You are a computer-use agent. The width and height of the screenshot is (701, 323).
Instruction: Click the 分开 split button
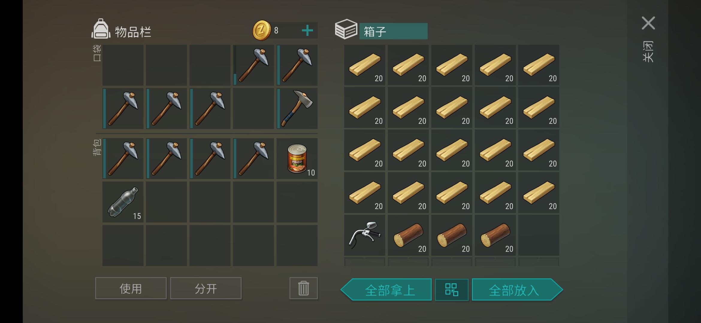pos(206,288)
